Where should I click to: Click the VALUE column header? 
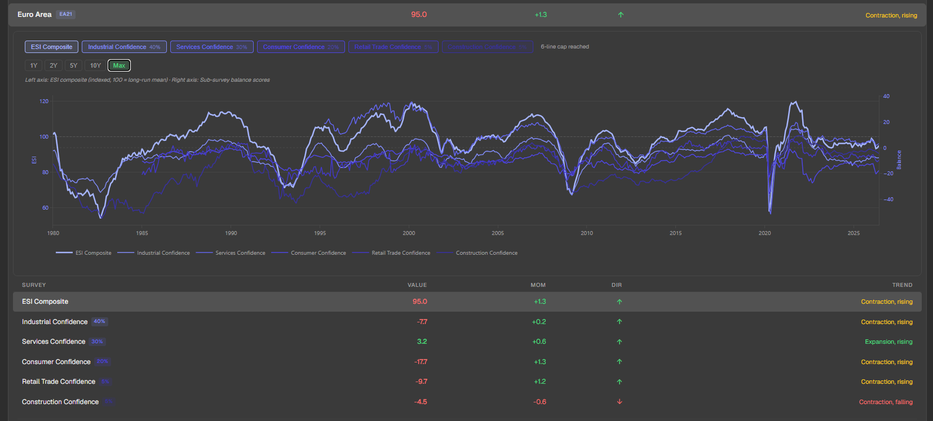tap(417, 285)
